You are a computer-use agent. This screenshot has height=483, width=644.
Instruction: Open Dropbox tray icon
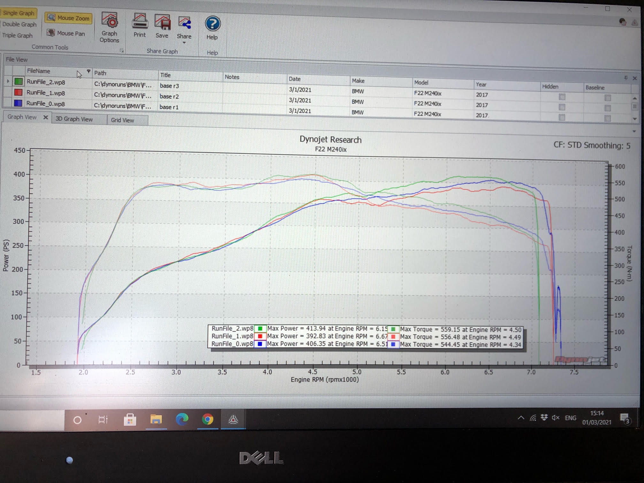[544, 417]
